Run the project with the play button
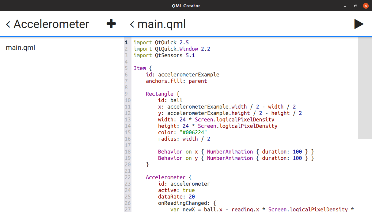 click(x=359, y=24)
